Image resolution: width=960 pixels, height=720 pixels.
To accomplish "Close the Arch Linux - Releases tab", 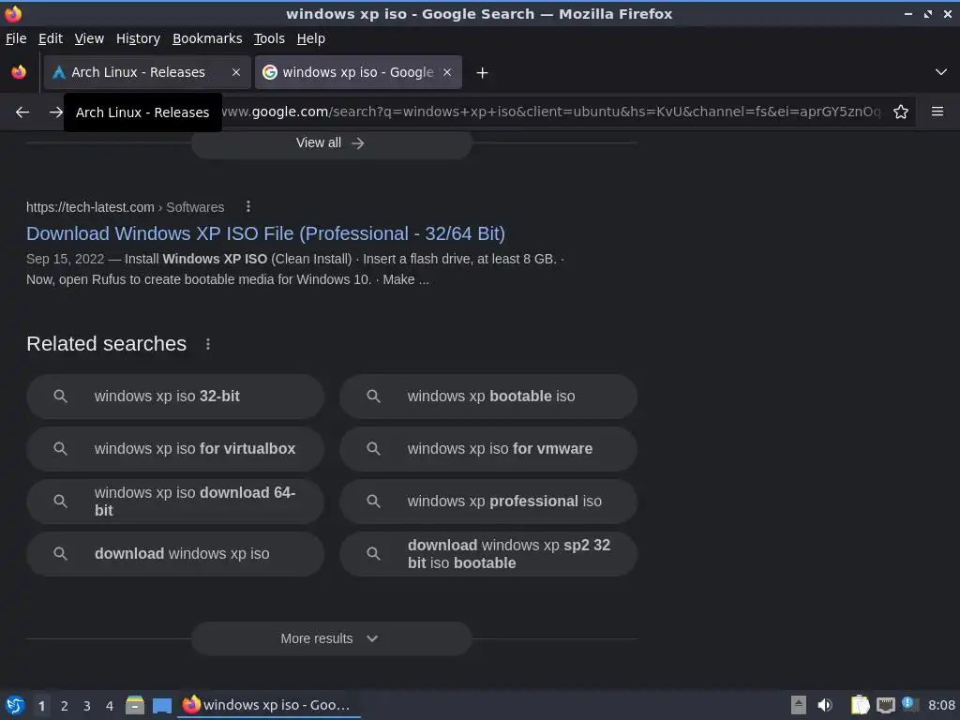I will [235, 72].
